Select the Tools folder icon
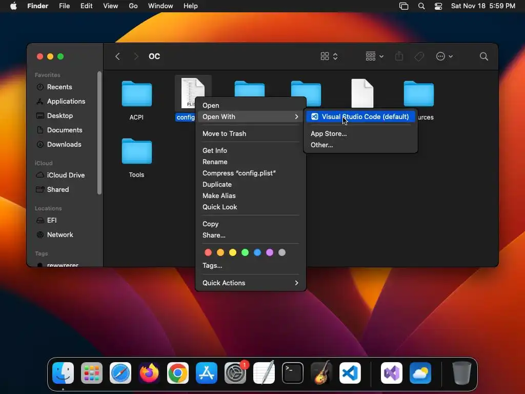Screen dimensions: 525x394 136,151
